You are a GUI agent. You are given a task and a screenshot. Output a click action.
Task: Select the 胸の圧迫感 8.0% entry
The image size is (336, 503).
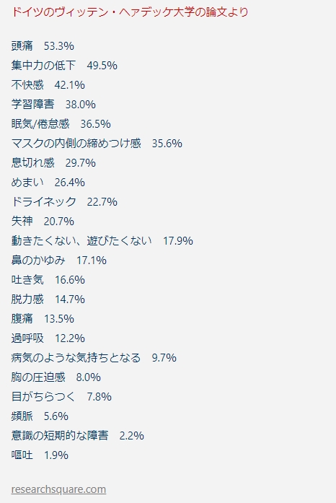pos(56,377)
